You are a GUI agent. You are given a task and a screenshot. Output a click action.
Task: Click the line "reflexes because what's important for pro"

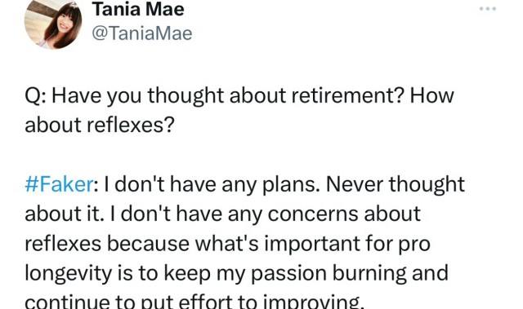point(227,244)
